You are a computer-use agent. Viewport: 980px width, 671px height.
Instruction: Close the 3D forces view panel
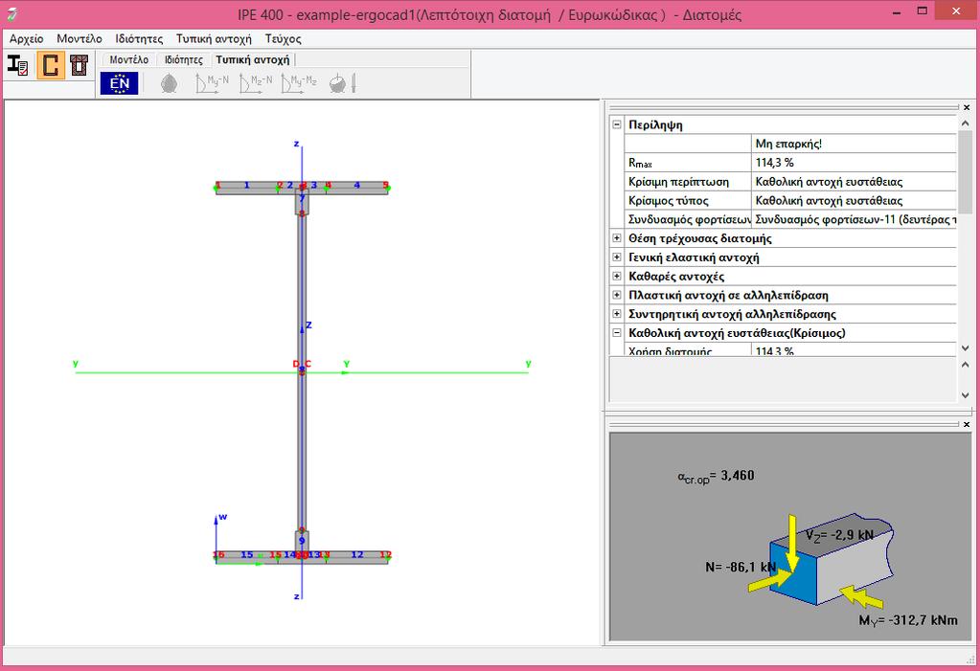click(967, 424)
